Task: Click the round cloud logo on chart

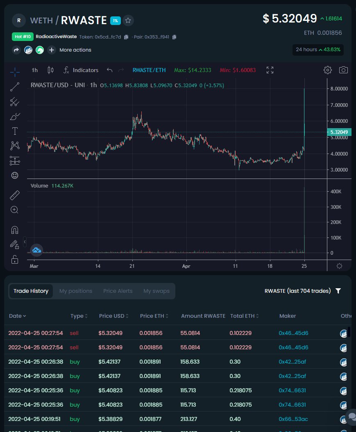Action: (x=36, y=250)
